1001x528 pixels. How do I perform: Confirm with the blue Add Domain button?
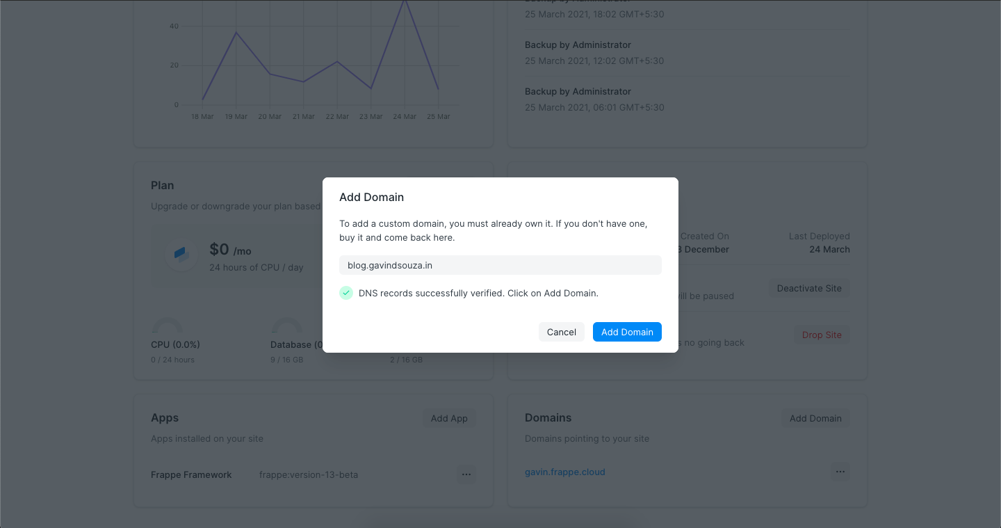(627, 332)
